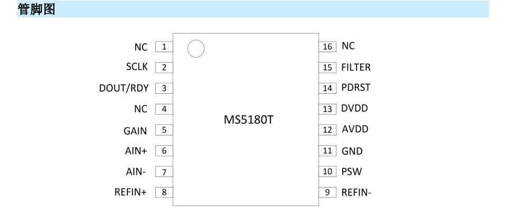Click pin 3 box beside DOUT/RDY
The height and width of the screenshot is (216, 507).
[x=164, y=89]
